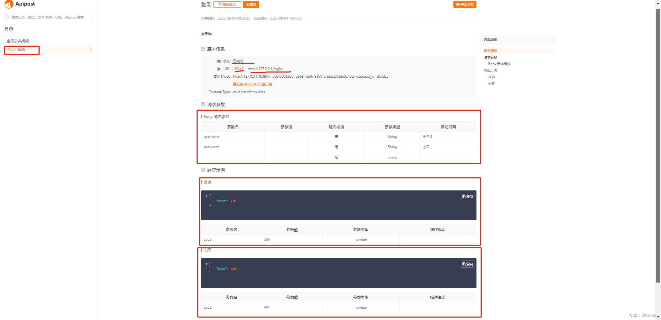
Task: Click the 200 value in 成功 table
Action: click(267, 240)
